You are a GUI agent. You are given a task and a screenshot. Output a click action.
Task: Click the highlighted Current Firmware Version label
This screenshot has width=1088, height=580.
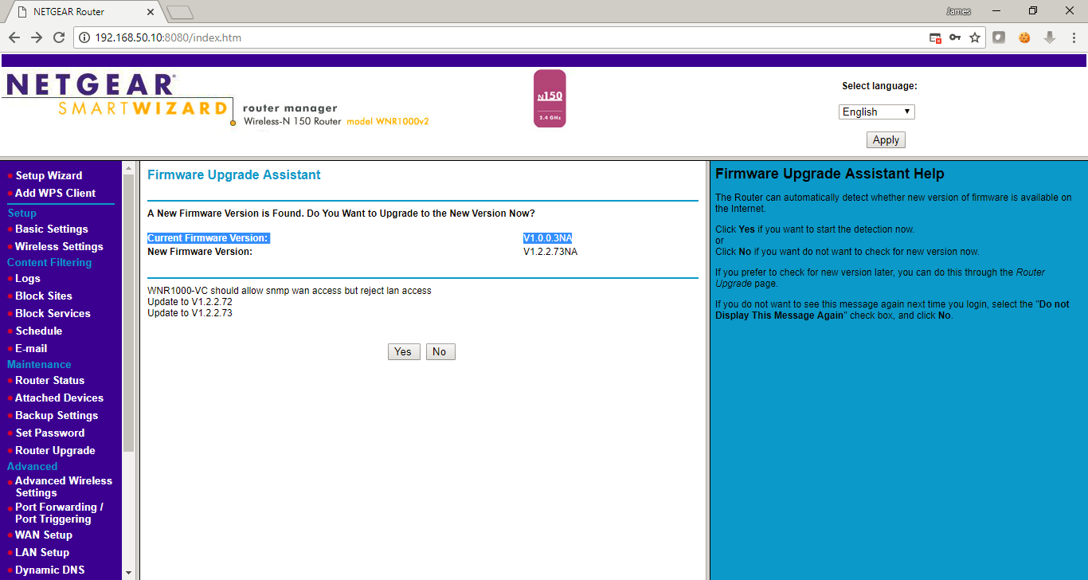pos(208,238)
